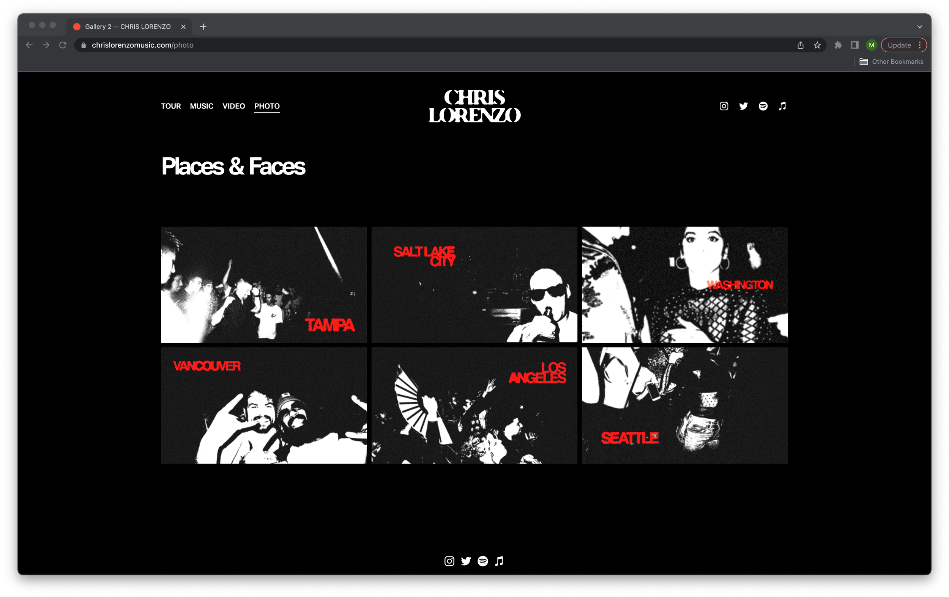Viewport: 949px width, 597px height.
Task: Expand the tab search chevron
Action: click(919, 27)
